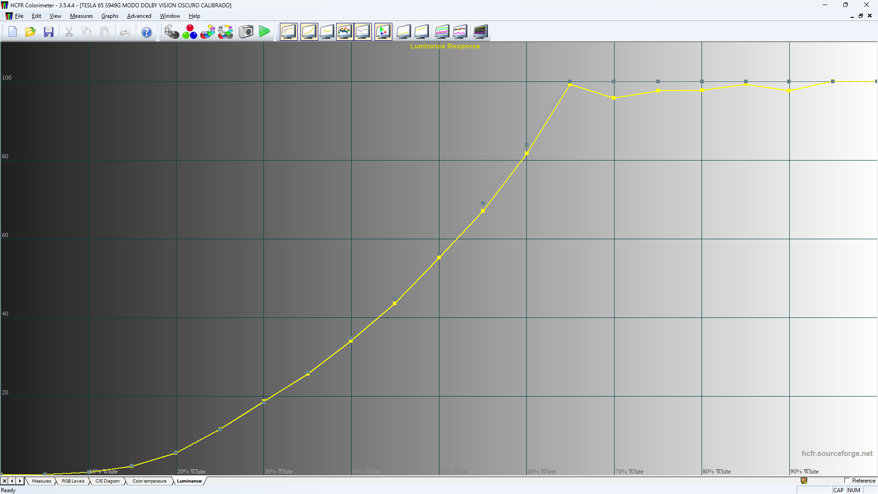
Task: Open the Help menu
Action: tap(194, 16)
